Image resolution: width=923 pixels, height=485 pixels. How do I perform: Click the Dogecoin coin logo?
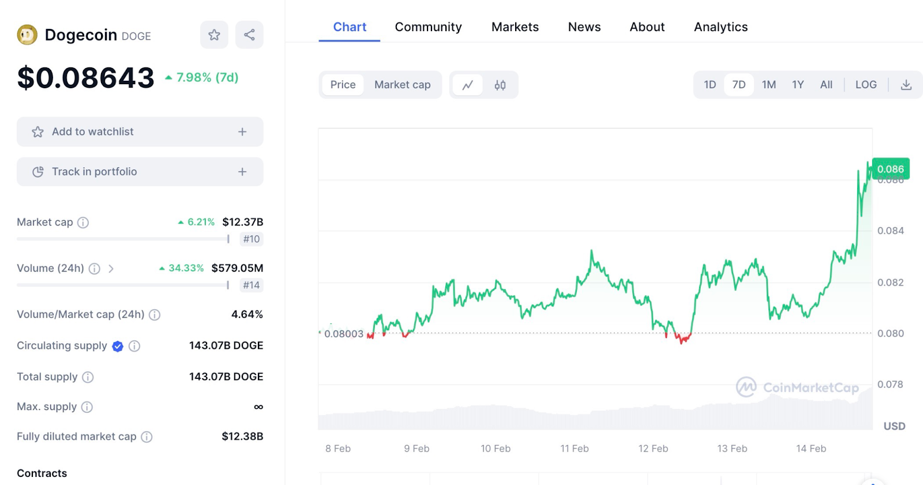click(27, 35)
